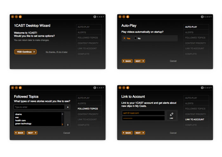
Task: Open the COMPLETE step in the Desktop Wizard window
Action: pos(89,54)
